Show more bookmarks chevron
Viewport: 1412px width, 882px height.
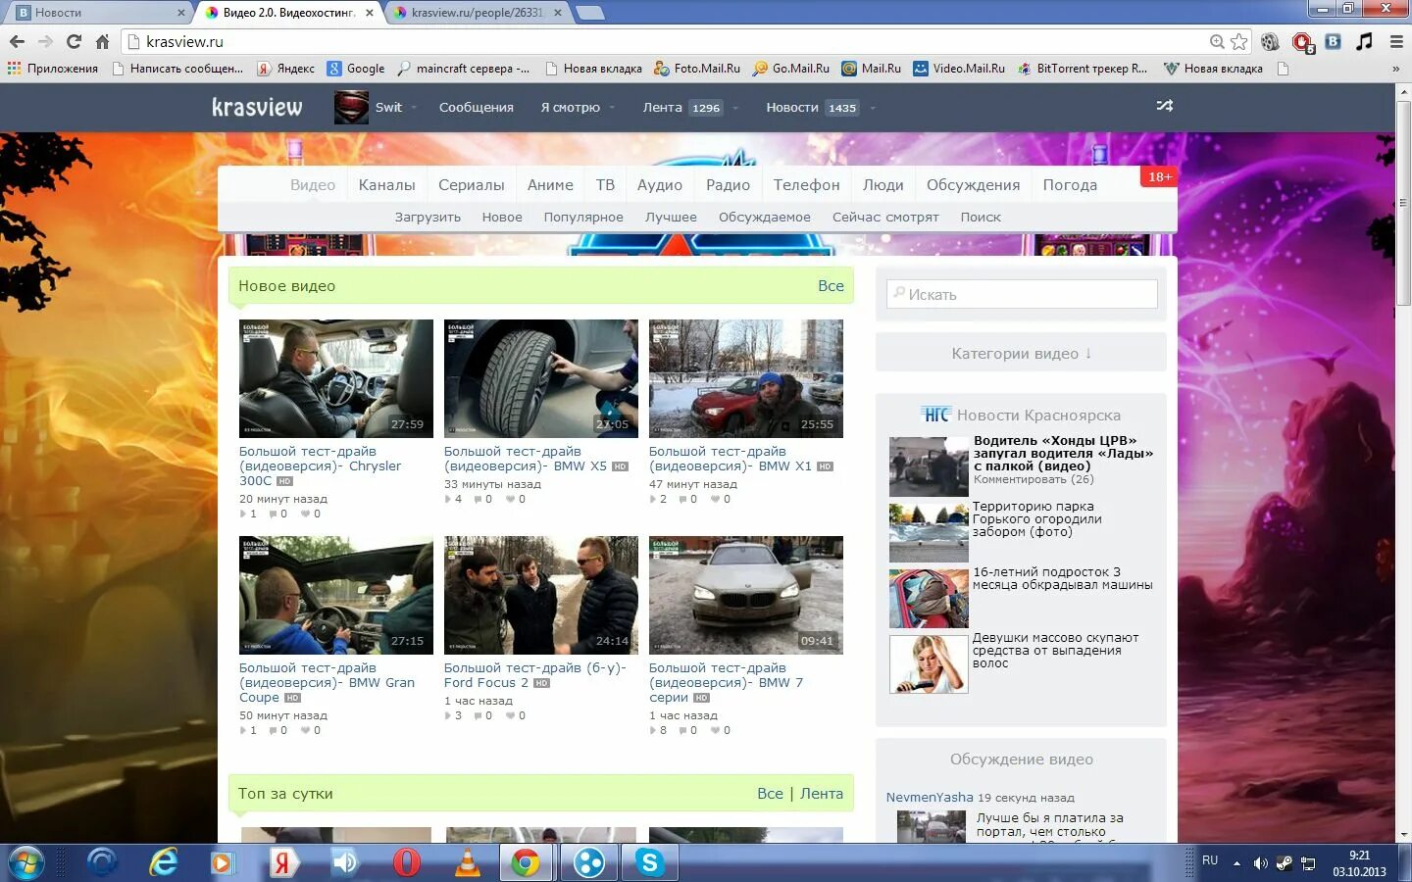[1395, 69]
